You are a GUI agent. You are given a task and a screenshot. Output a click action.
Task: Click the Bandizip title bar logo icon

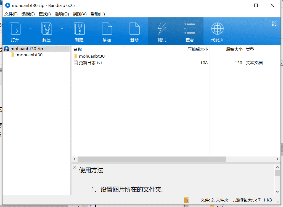7,5
